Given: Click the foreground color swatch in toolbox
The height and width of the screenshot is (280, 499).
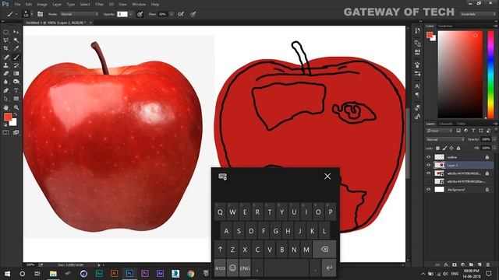Looking at the screenshot, I should pos(7,117).
